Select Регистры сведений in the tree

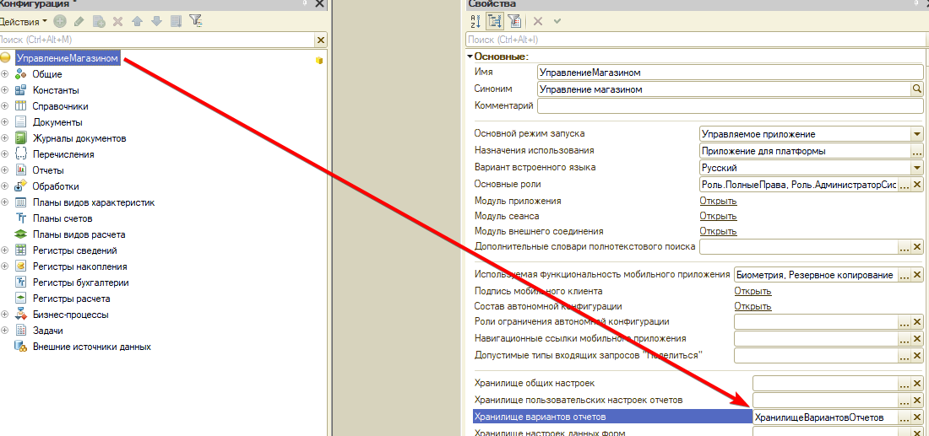pos(74,250)
